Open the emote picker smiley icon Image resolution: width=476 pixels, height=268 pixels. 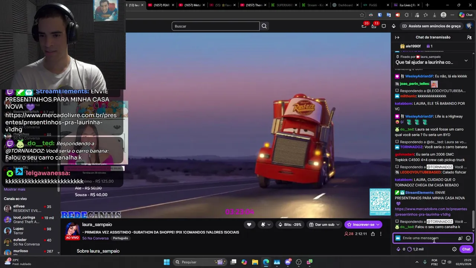point(468,238)
